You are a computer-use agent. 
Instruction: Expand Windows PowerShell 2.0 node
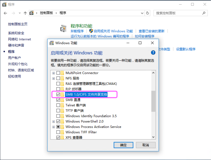(x=54, y=121)
